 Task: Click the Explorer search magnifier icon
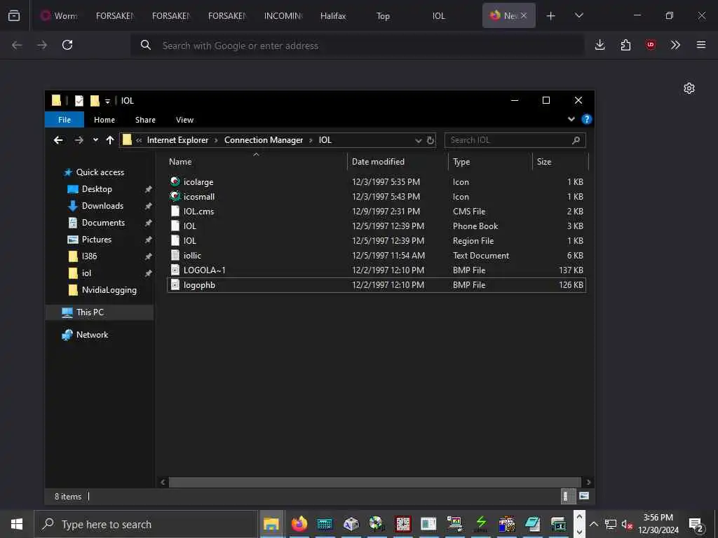[x=576, y=140]
